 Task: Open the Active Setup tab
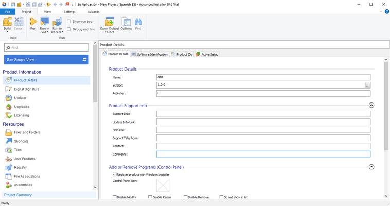click(207, 54)
